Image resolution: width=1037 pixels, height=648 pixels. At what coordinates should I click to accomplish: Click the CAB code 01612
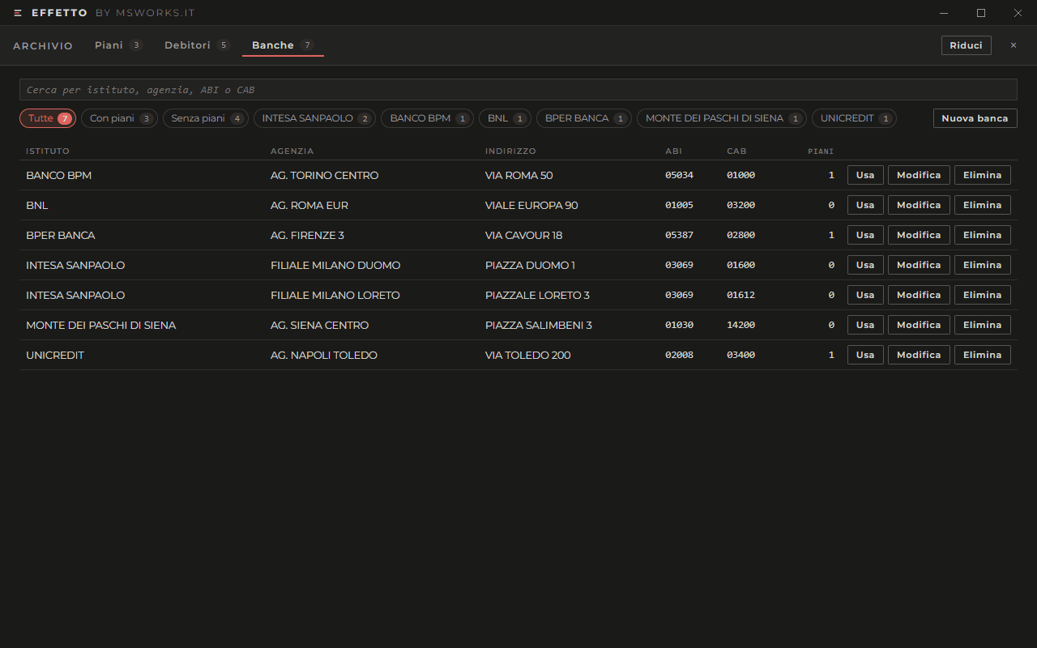[740, 295]
